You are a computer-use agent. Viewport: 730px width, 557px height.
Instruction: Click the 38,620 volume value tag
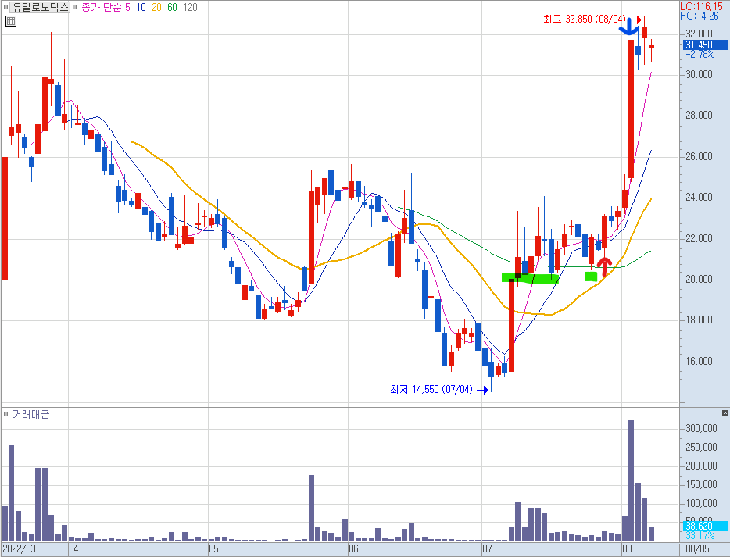705,527
